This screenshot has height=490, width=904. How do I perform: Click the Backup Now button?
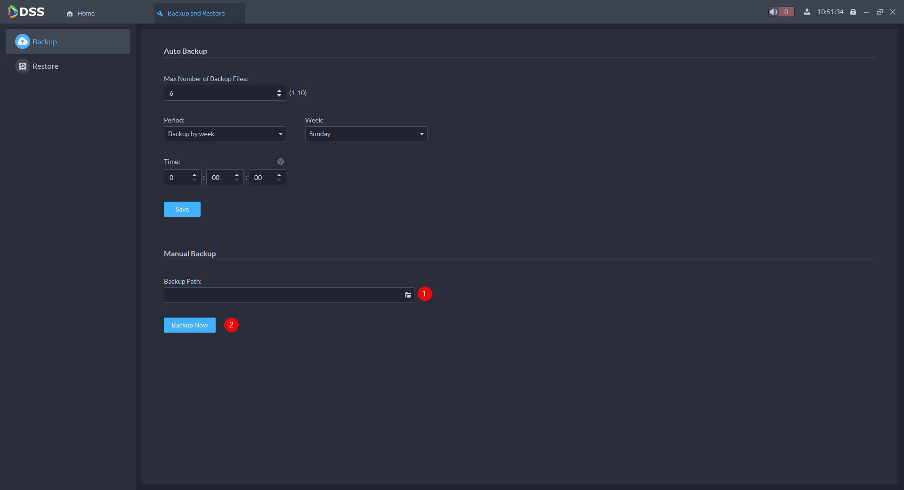pos(190,325)
